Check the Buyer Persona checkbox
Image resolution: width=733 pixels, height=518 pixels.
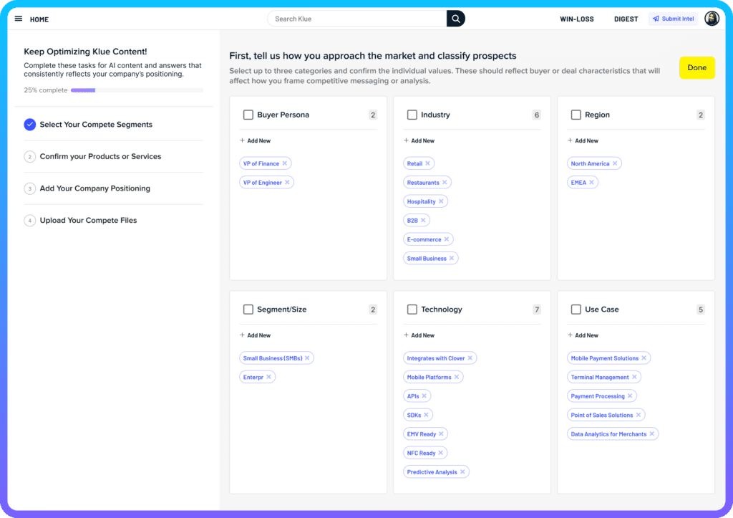248,115
